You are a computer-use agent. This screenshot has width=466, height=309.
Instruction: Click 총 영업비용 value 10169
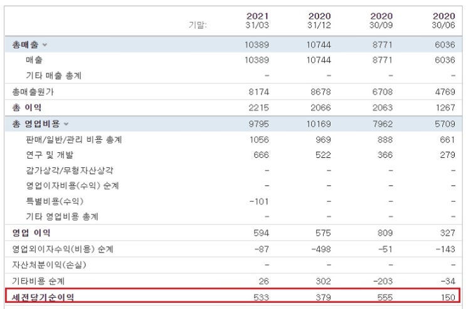[x=319, y=124]
